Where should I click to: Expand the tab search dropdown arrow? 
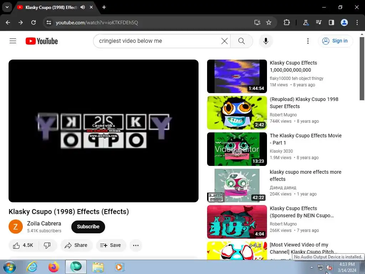point(7,7)
